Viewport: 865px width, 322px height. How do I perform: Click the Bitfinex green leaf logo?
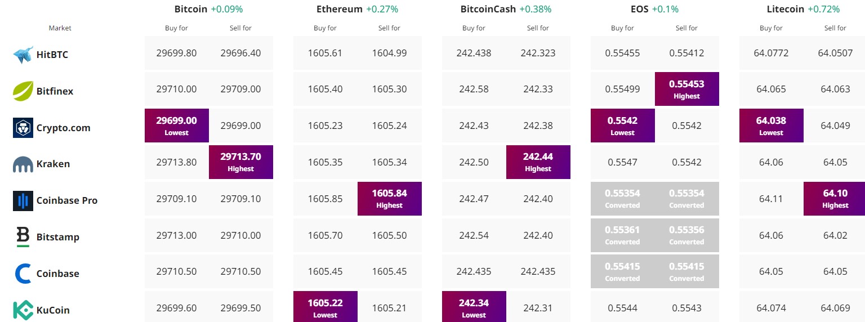23,91
